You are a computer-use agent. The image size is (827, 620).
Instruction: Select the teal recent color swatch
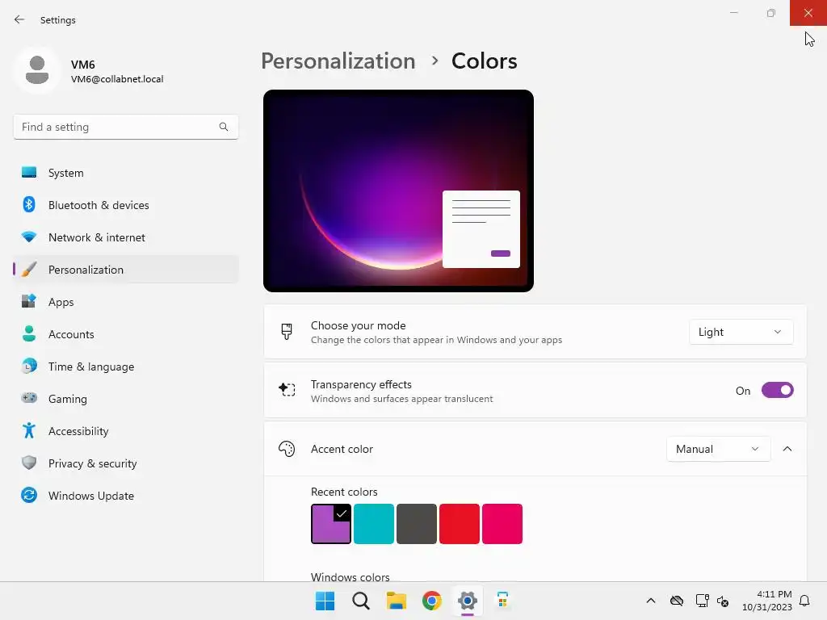click(x=374, y=523)
